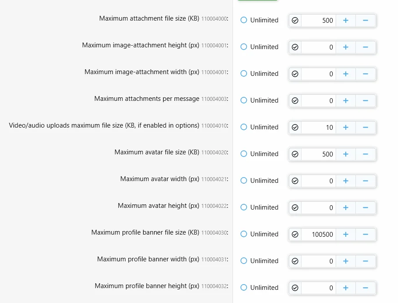Click minus icon for maximum attachment file size
398x303 pixels.
365,20
